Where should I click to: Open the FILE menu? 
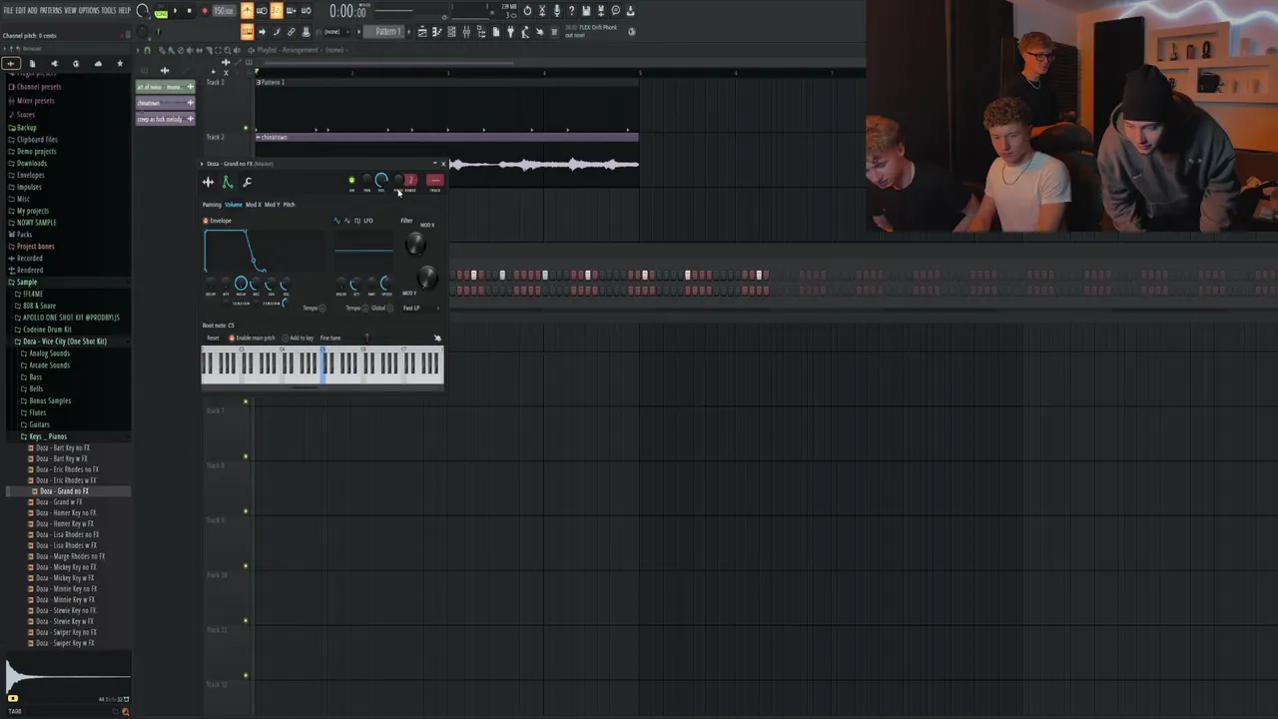pos(8,10)
